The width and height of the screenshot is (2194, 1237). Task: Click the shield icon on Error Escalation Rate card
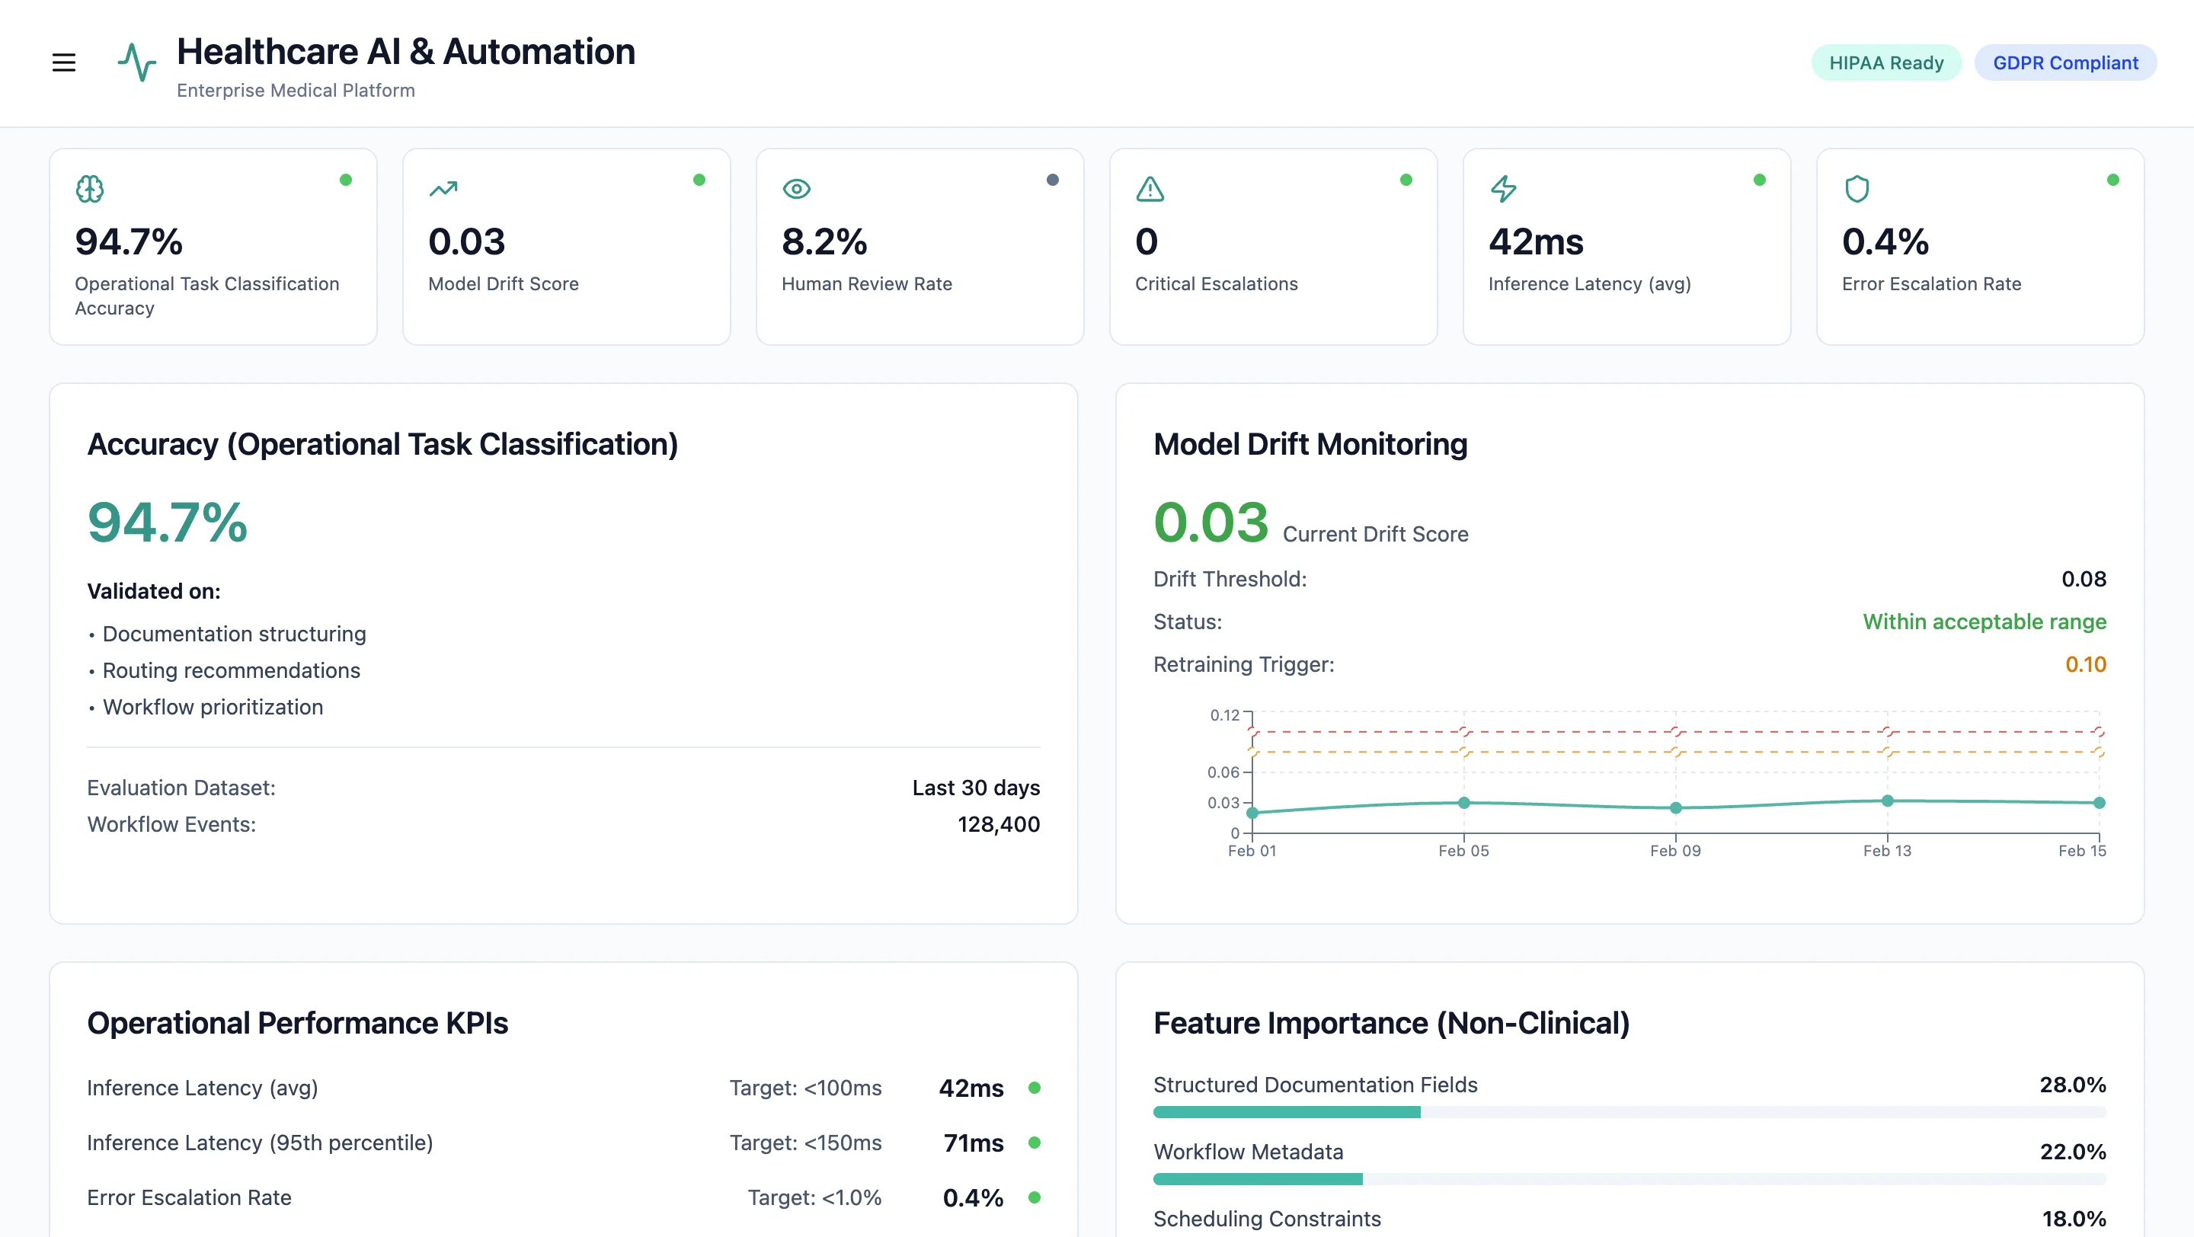pos(1856,189)
